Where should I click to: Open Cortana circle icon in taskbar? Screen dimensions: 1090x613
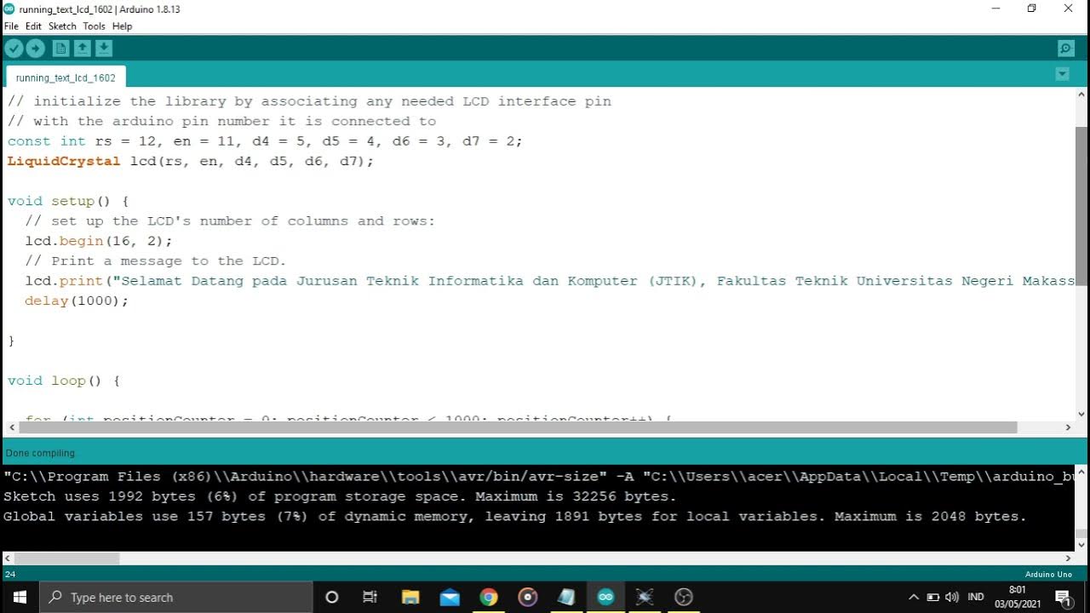tap(332, 598)
